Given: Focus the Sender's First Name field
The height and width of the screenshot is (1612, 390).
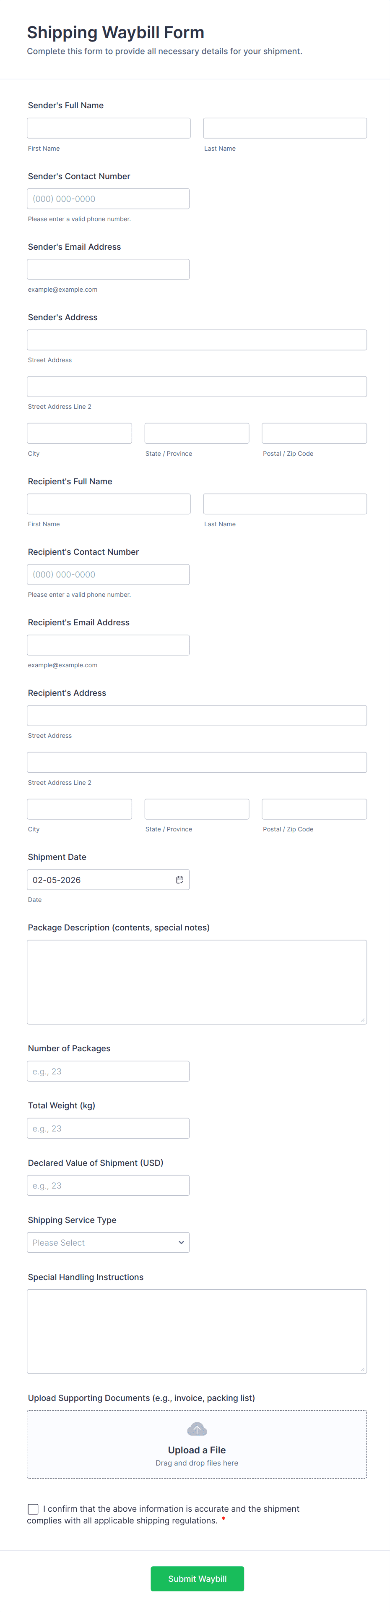Looking at the screenshot, I should click(109, 128).
